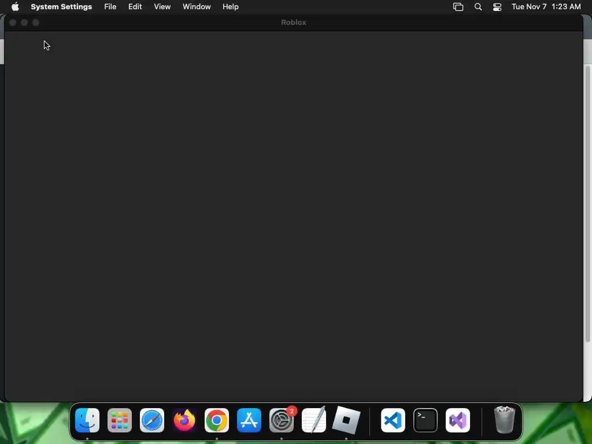This screenshot has height=444, width=592.
Task: Minimize the Roblox window
Action: [x=24, y=23]
